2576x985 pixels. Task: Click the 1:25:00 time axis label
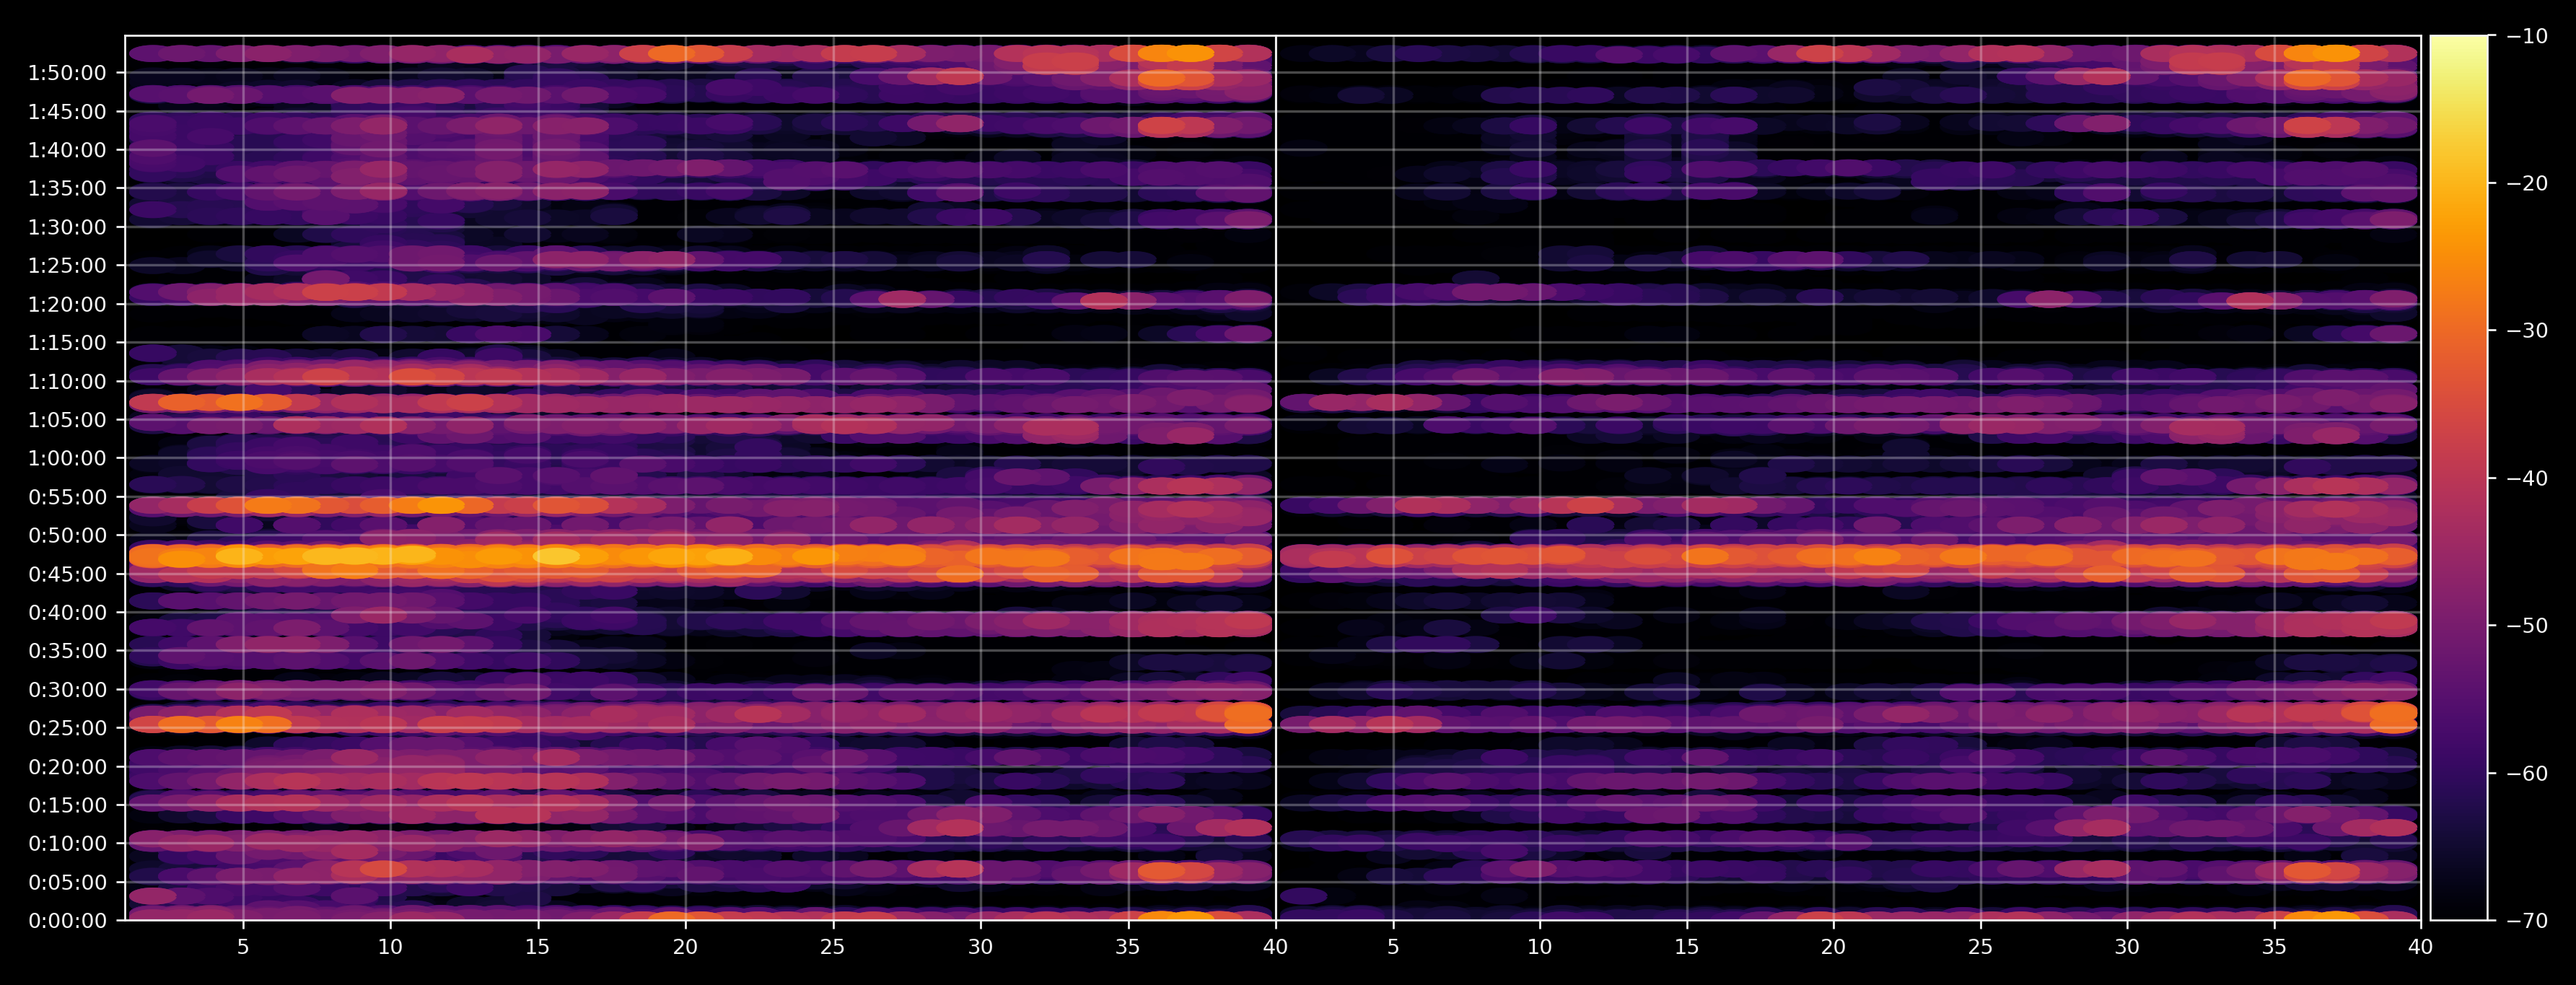[67, 266]
